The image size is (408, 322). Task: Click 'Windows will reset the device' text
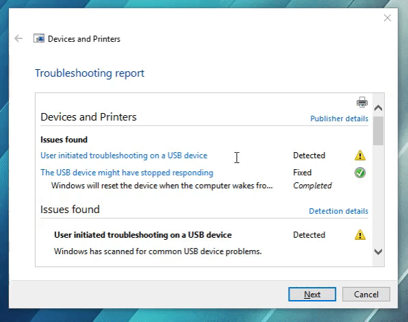(x=162, y=186)
